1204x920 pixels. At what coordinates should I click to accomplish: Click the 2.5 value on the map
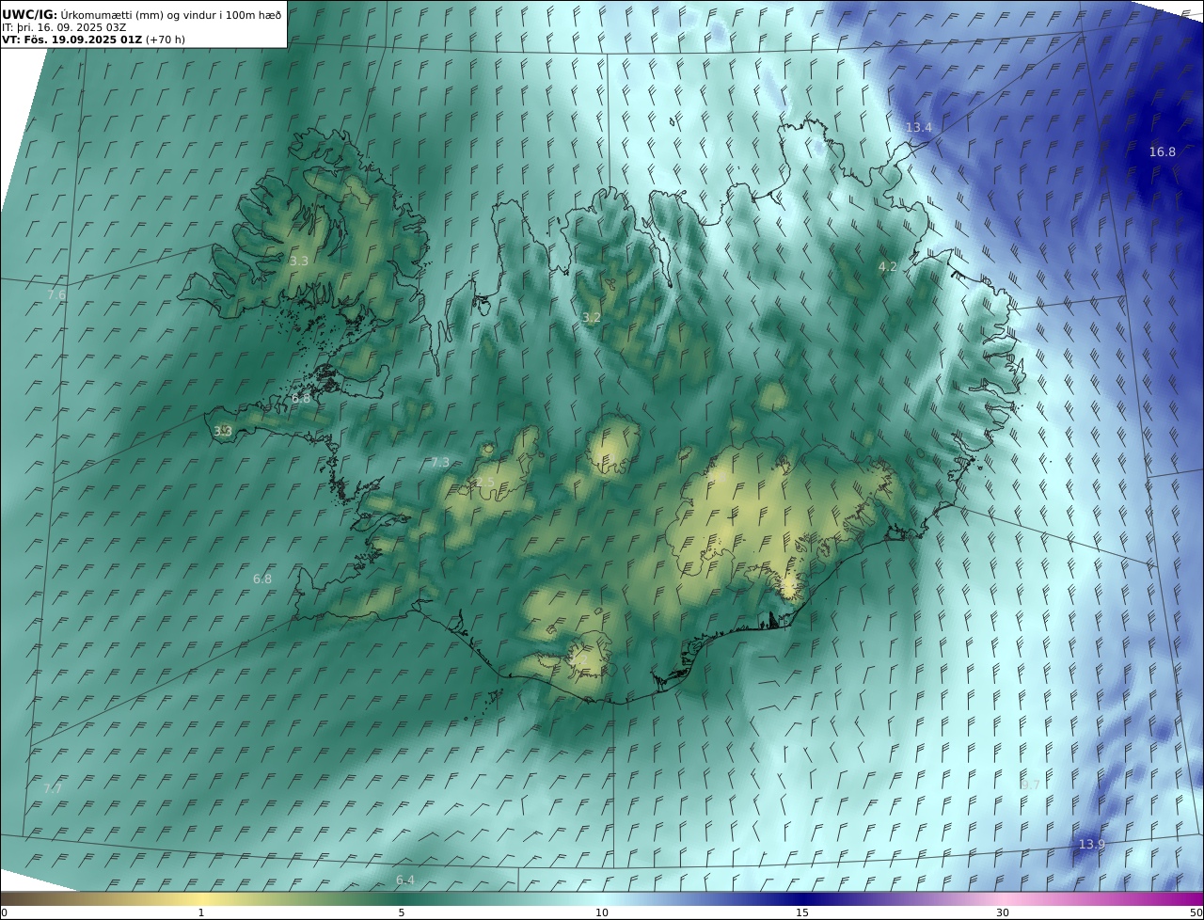pos(485,483)
